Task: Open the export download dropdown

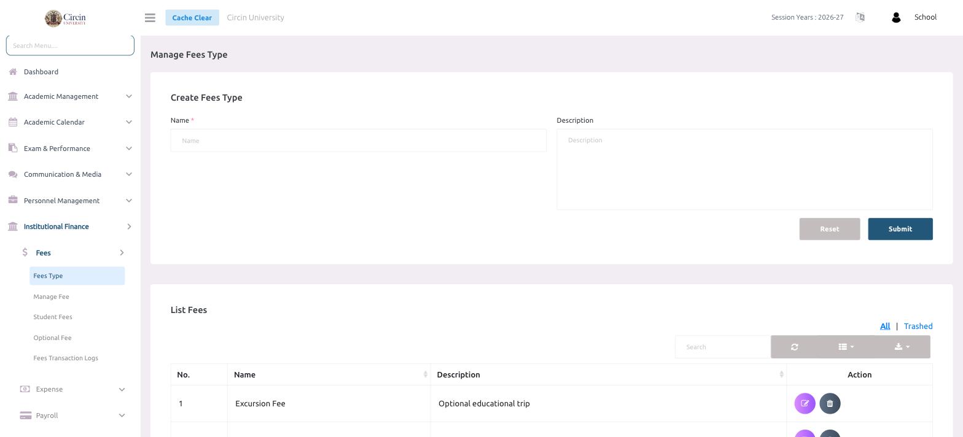Action: tap(902, 347)
